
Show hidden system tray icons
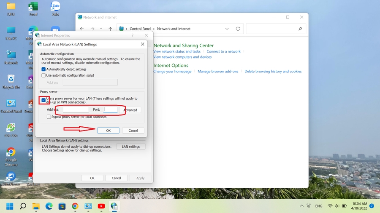(x=301, y=206)
